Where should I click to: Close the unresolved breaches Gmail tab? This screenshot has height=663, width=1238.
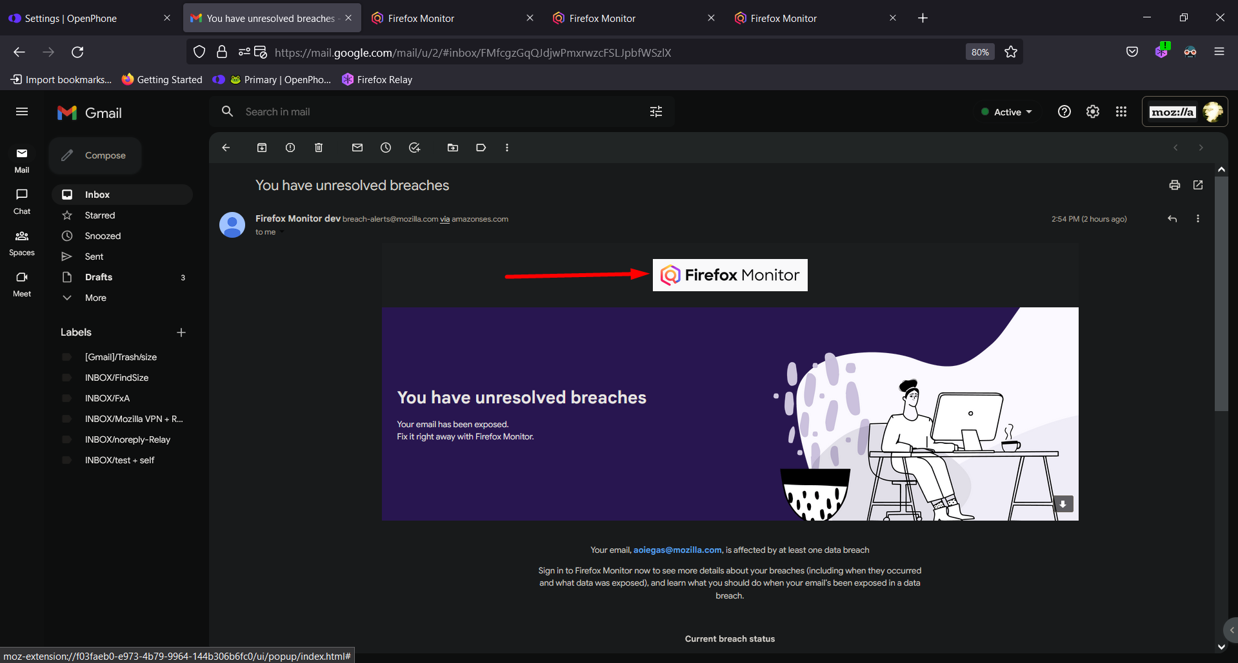[348, 18]
